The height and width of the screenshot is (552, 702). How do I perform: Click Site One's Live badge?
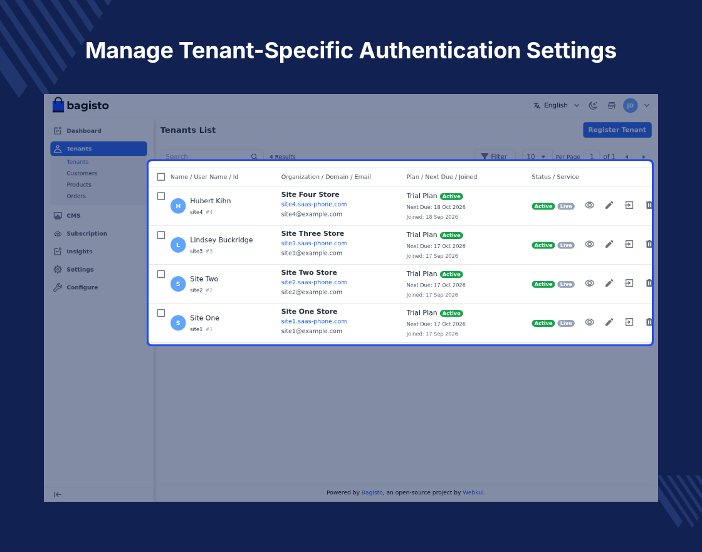(x=566, y=323)
